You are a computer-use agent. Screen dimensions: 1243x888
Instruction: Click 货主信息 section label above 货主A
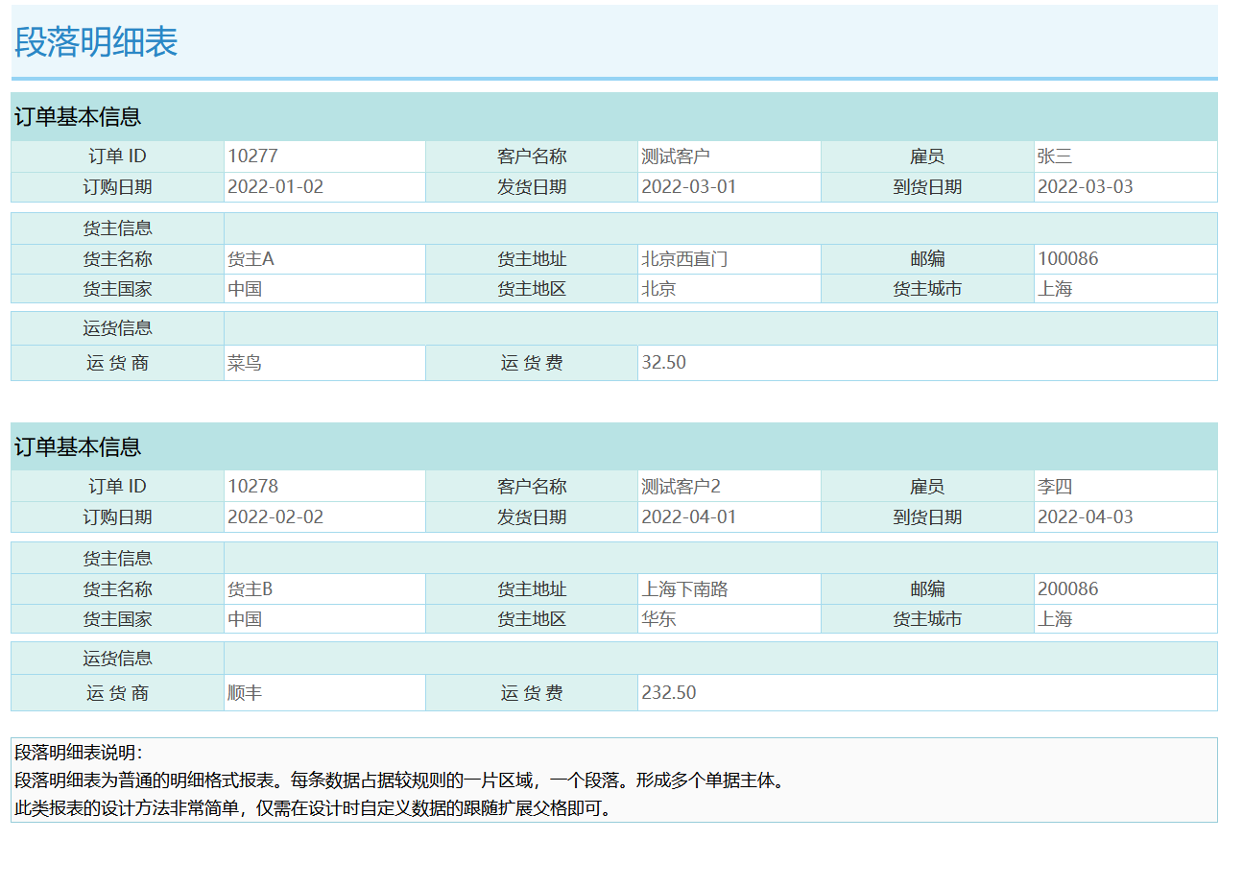click(117, 228)
